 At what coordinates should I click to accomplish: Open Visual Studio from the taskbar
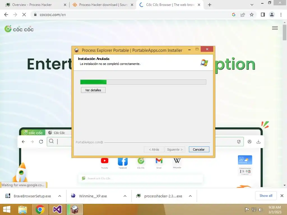tap(57, 209)
